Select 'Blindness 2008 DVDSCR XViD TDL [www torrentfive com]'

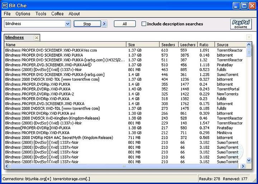pyautogui.click(x=125, y=79)
